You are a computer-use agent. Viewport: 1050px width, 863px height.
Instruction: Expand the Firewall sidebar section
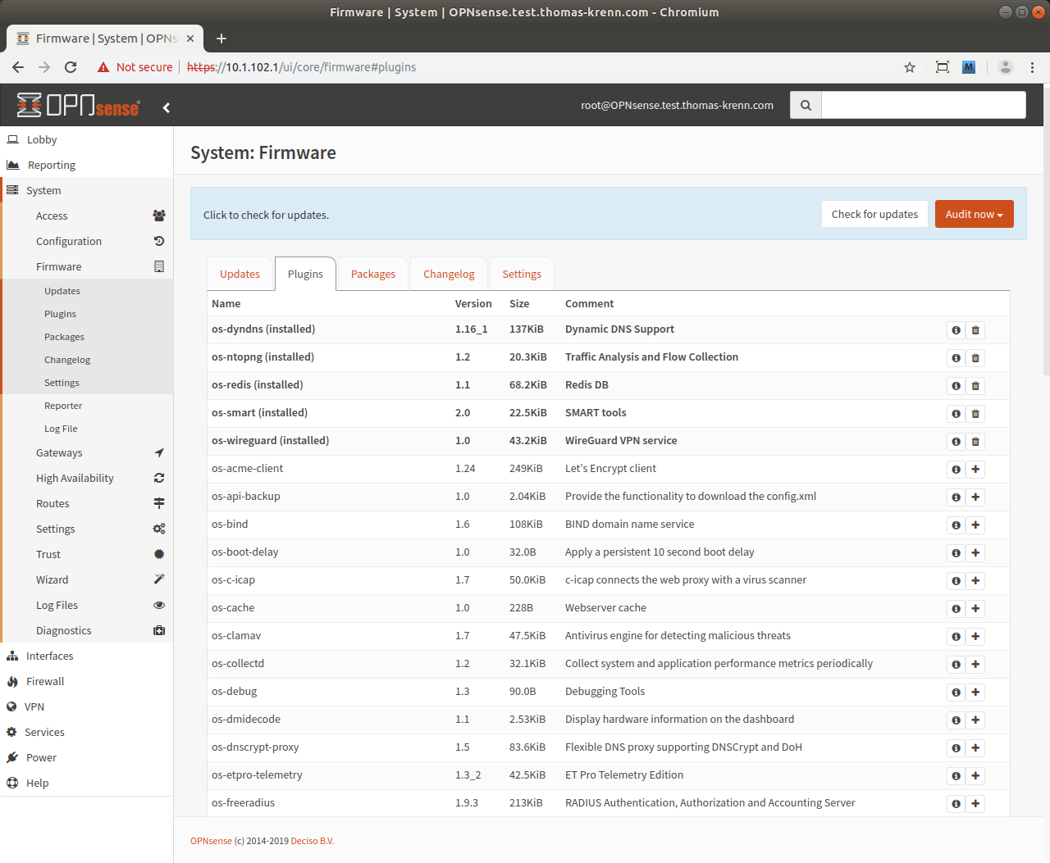pyautogui.click(x=45, y=682)
